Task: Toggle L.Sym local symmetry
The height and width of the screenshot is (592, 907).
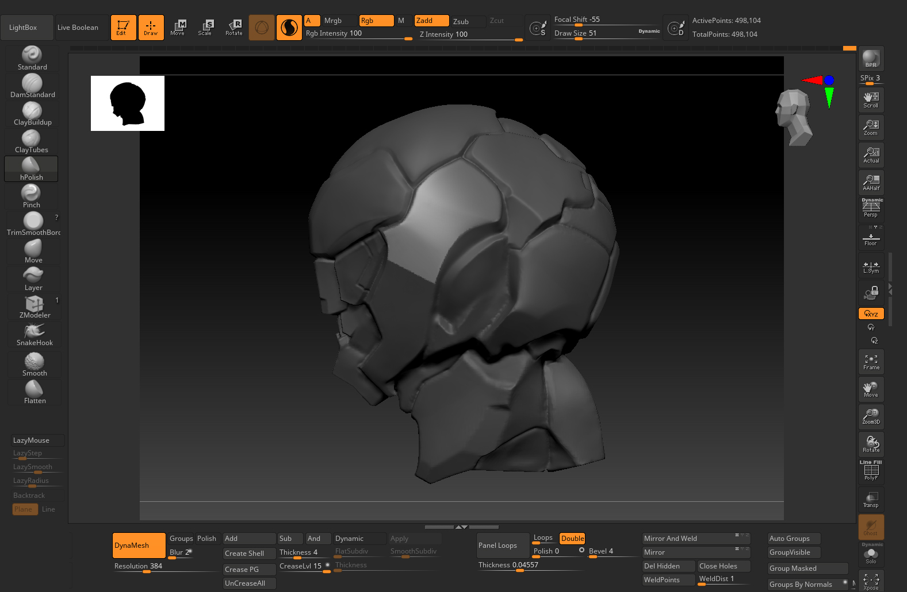Action: pos(871,266)
